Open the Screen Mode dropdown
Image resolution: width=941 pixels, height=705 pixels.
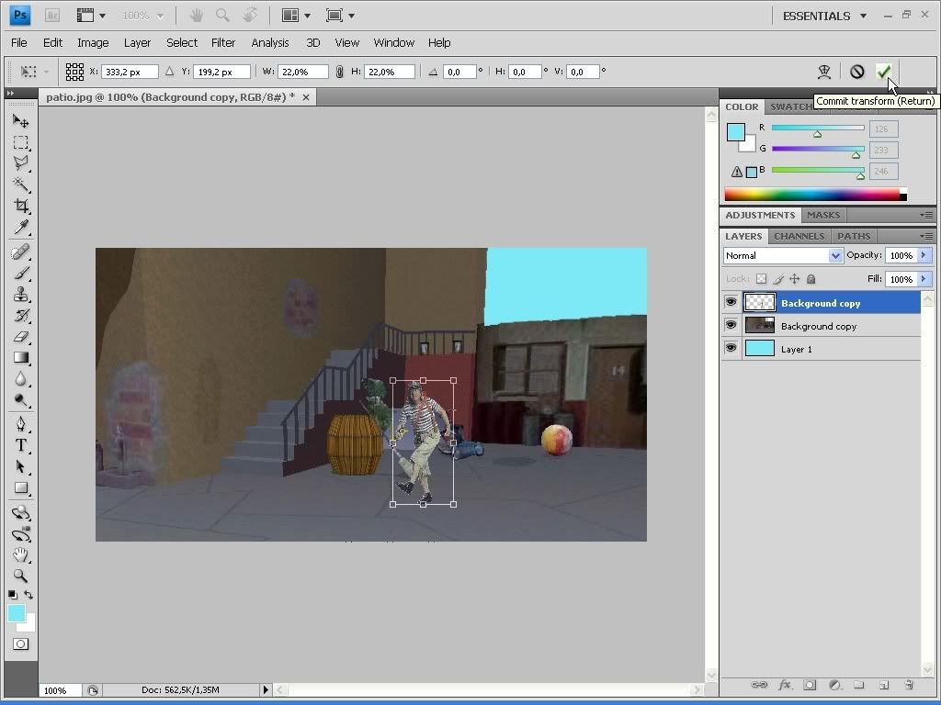[340, 16]
